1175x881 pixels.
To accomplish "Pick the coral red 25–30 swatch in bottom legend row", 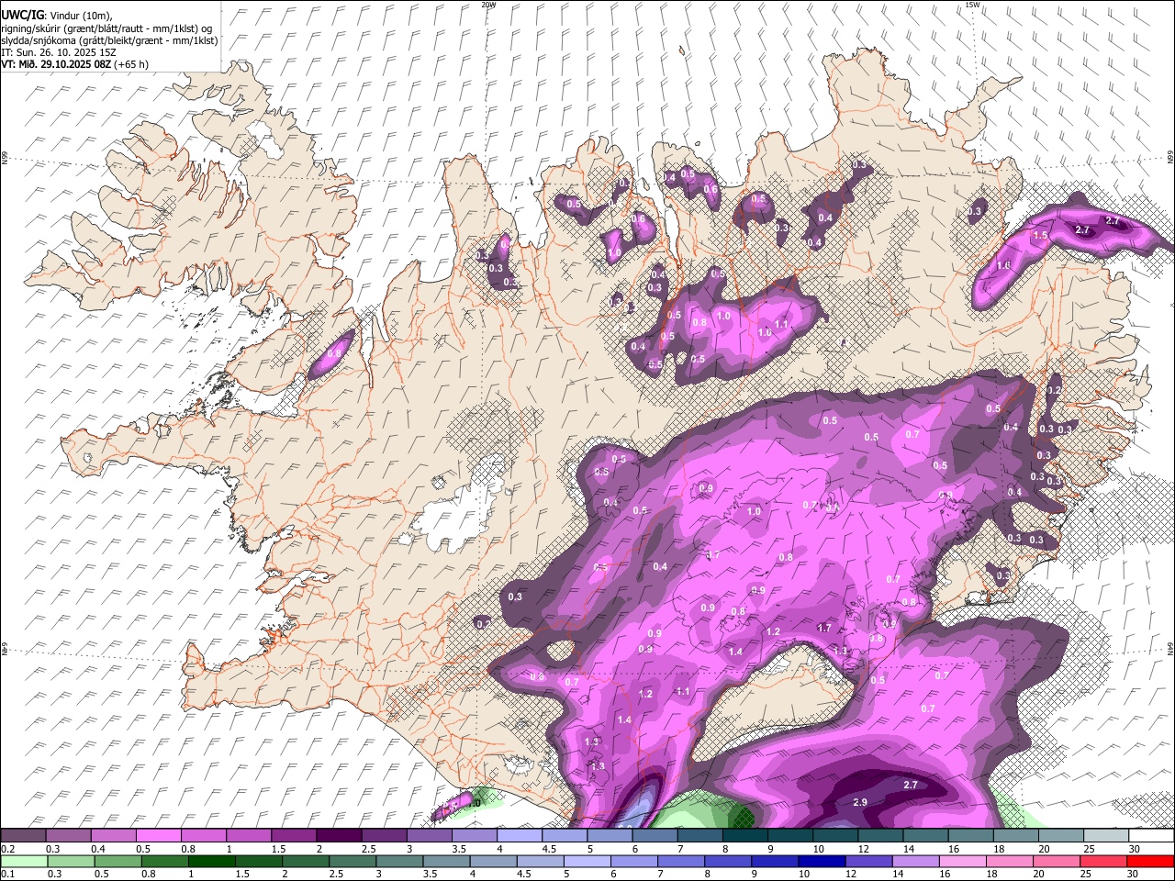I will point(1105,861).
